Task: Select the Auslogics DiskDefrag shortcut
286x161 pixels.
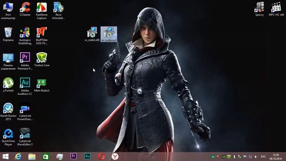Action: click(25, 36)
